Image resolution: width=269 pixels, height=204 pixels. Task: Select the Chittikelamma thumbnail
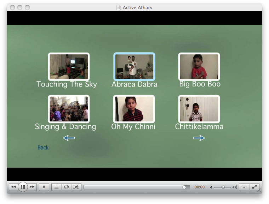click(199, 109)
